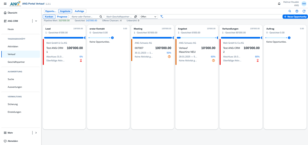This screenshot has width=308, height=145.
Task: Click the magnifier inside the name search field
Action: [101, 17]
